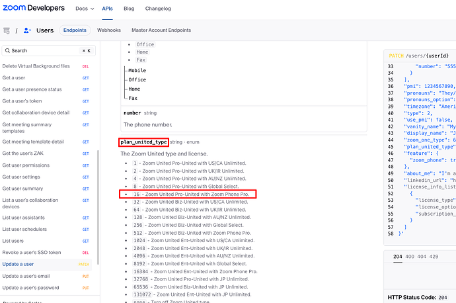Open the APIs tab
This screenshot has height=303, width=456.
tap(107, 9)
